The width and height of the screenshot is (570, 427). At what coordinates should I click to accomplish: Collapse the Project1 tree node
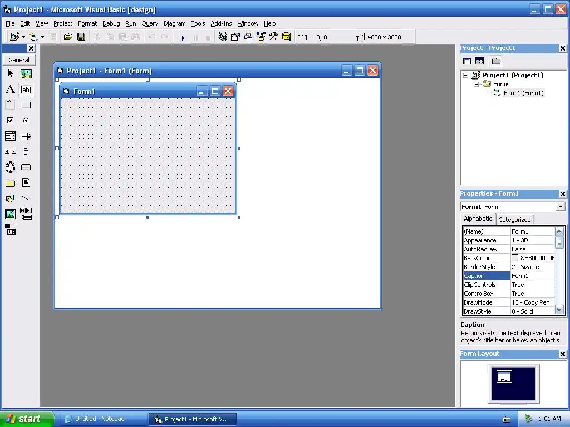click(466, 75)
